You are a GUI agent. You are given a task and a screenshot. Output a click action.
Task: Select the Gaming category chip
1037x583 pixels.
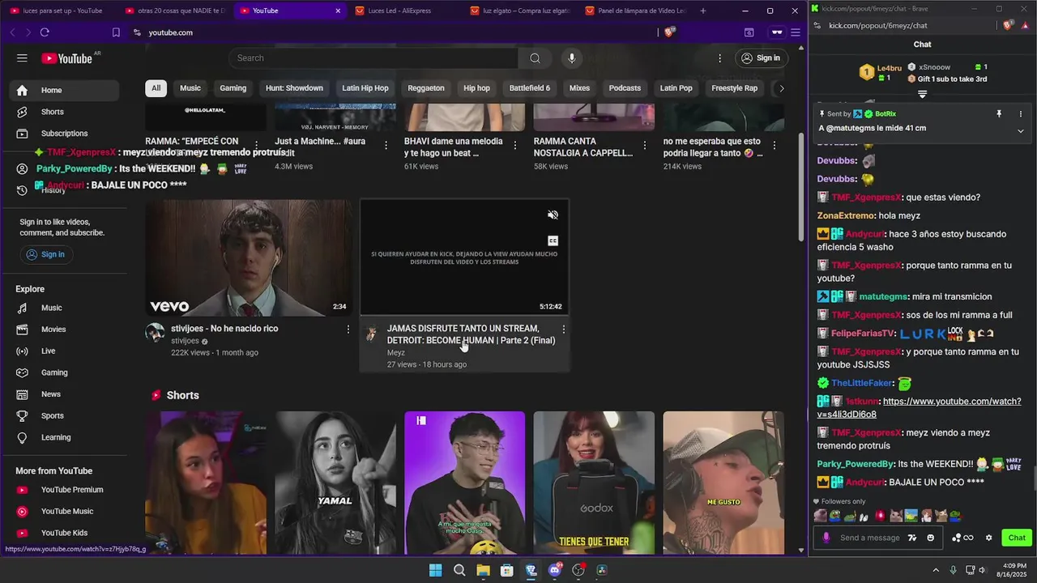click(233, 88)
